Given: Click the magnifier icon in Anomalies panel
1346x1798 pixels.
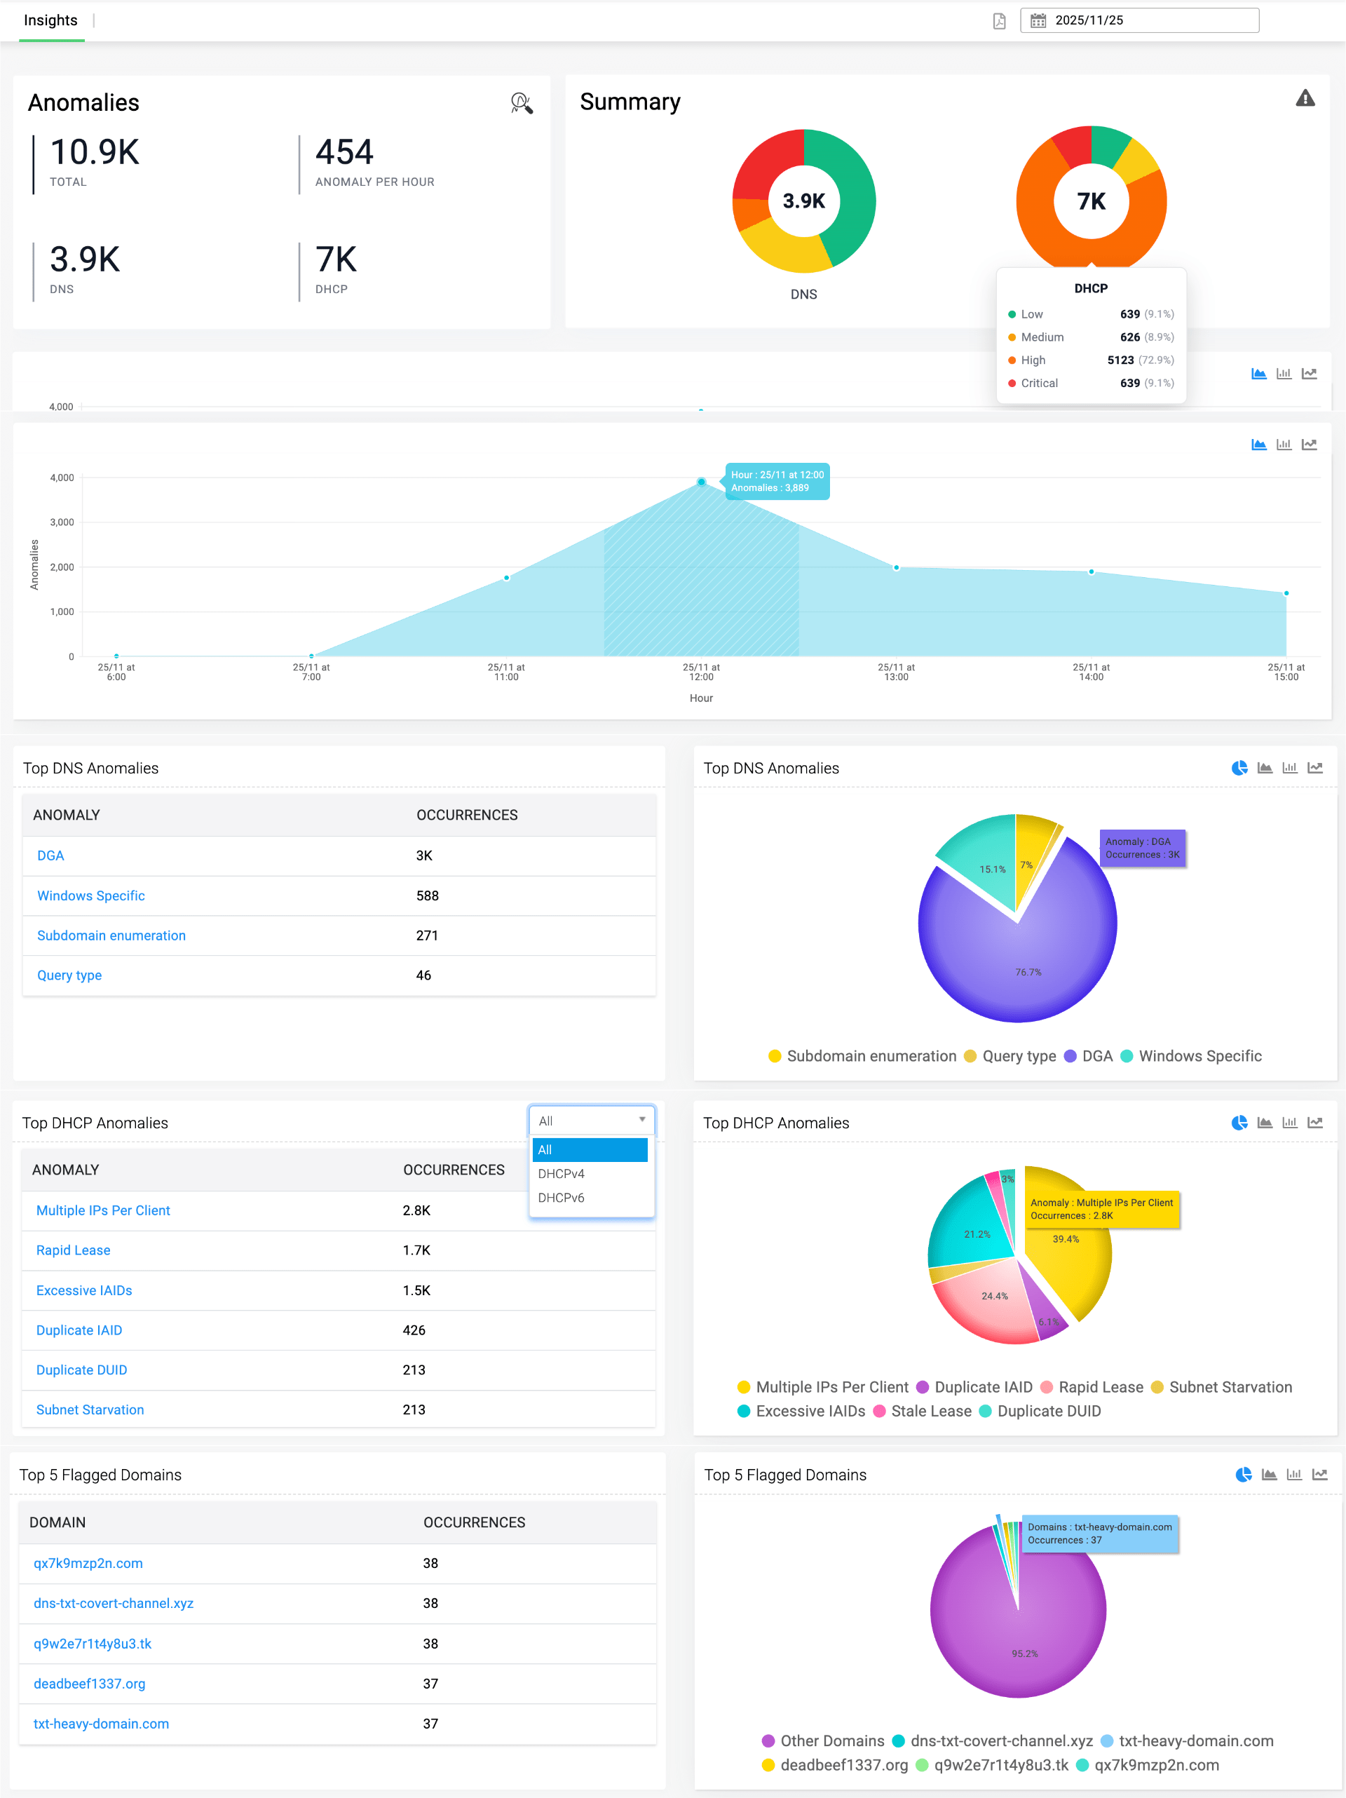Looking at the screenshot, I should 521,104.
